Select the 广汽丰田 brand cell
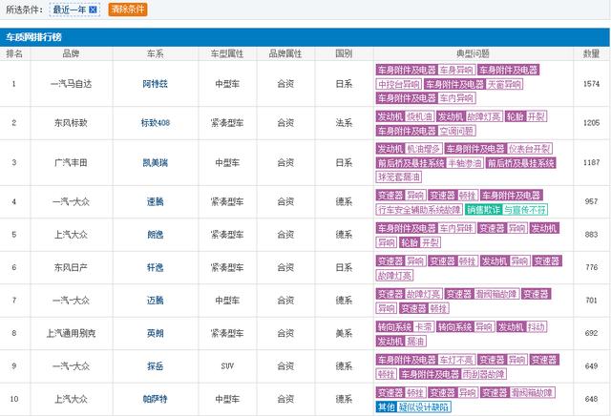 (71, 162)
